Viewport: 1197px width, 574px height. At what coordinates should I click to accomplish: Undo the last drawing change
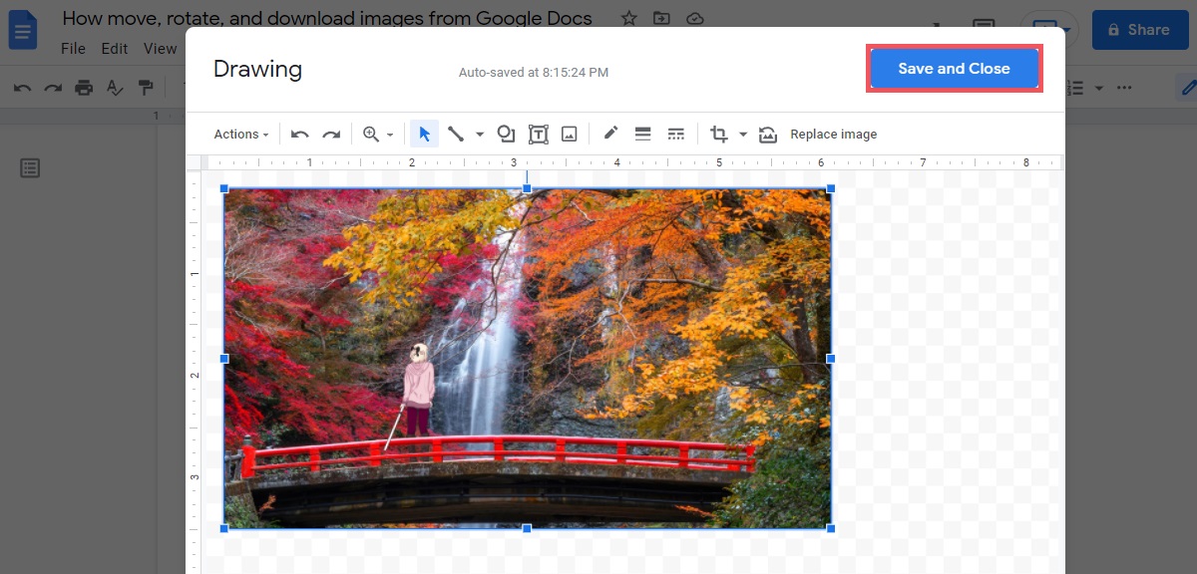(x=300, y=135)
